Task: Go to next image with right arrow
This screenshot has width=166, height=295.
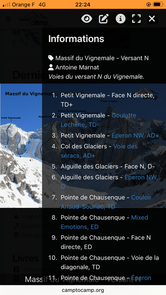Action: click(154, 147)
